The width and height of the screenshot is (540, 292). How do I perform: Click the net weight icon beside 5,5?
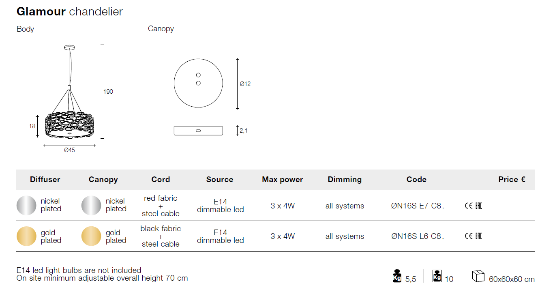(x=397, y=276)
